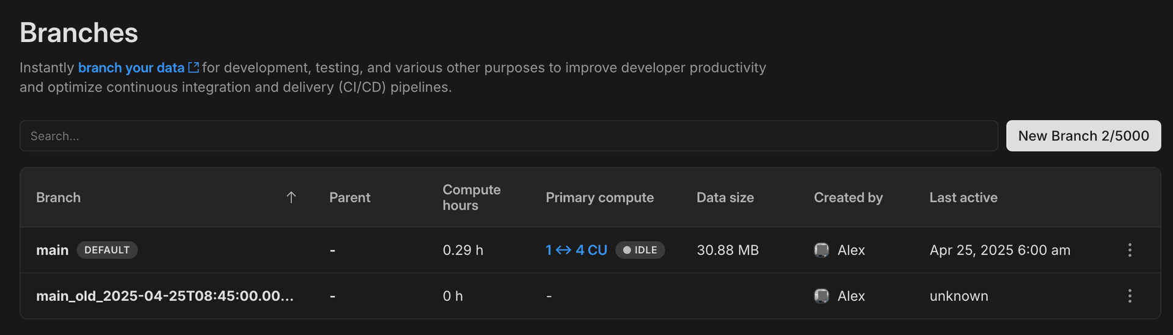Open the main_old_2025-04-25 branch
1173x335 pixels.
coord(164,296)
